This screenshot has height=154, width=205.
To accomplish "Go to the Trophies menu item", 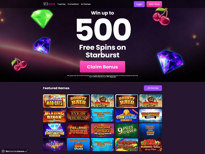I will click(x=61, y=4).
